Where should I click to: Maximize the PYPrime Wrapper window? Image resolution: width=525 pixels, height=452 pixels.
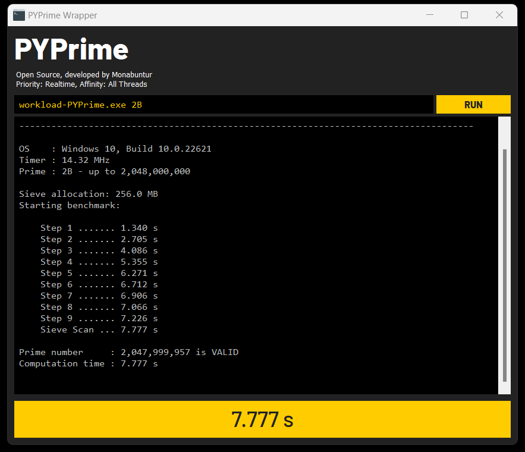point(464,15)
